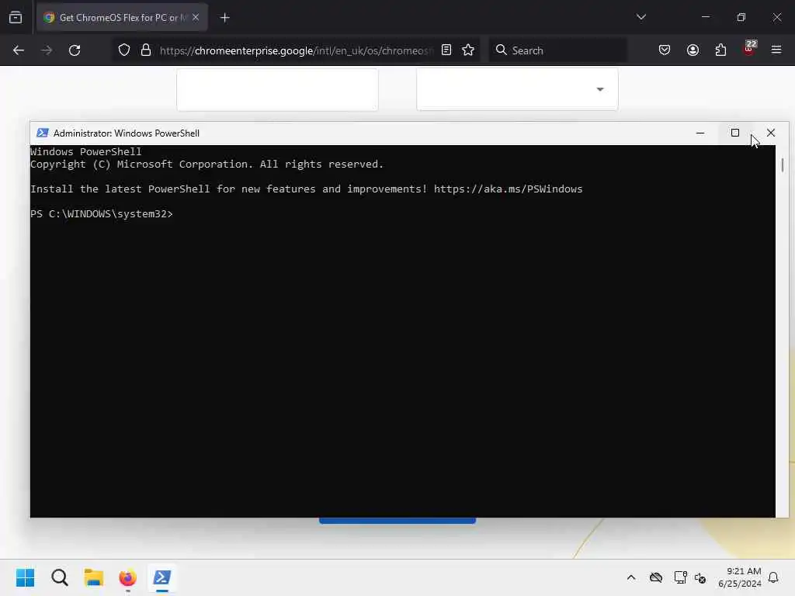
Task: Open OneDrive cloud tray icon
Action: [656, 577]
